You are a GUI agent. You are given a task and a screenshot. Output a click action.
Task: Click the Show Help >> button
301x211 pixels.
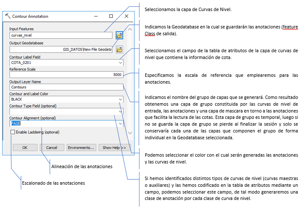(112, 148)
